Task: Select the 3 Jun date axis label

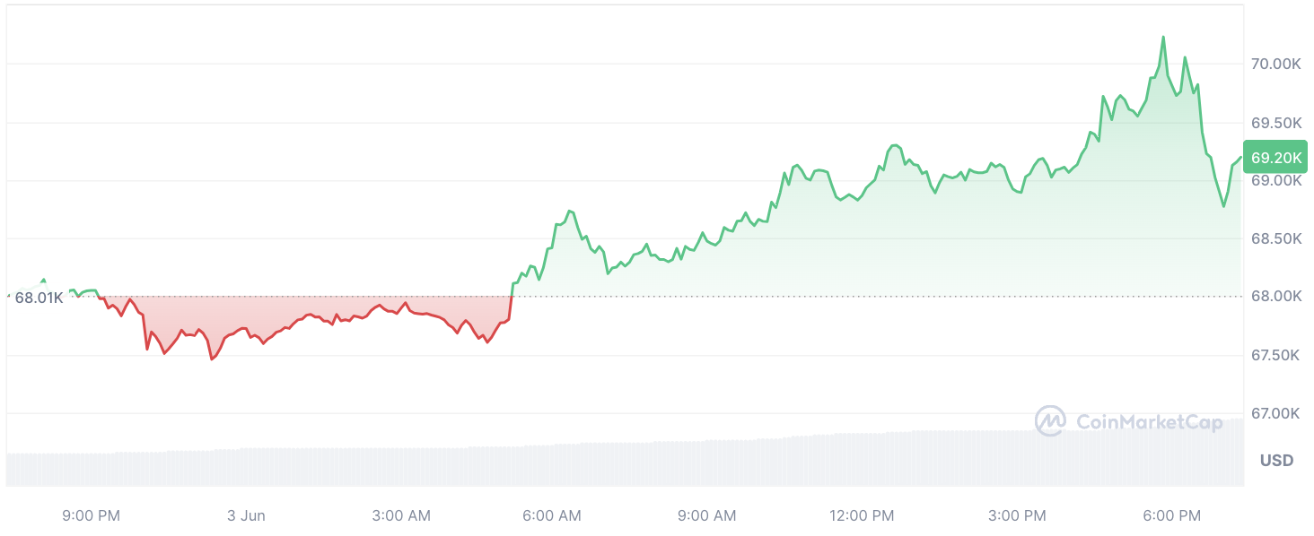Action: pos(246,515)
